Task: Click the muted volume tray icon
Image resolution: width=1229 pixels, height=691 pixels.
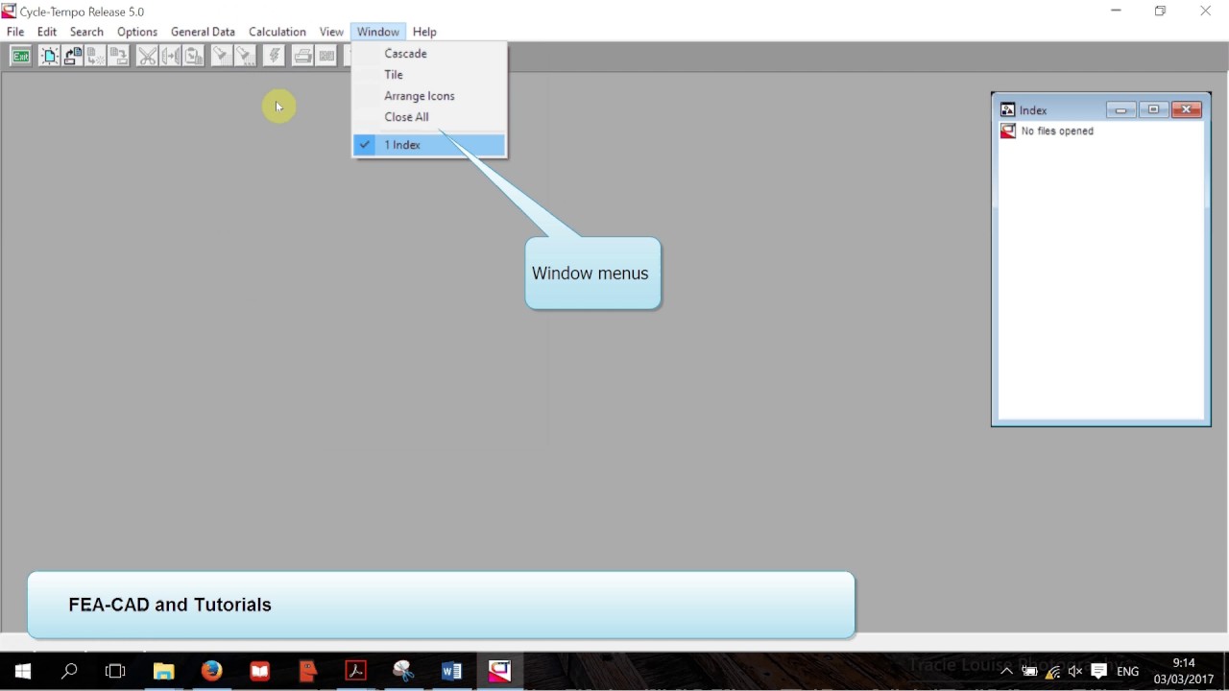Action: pos(1075,672)
